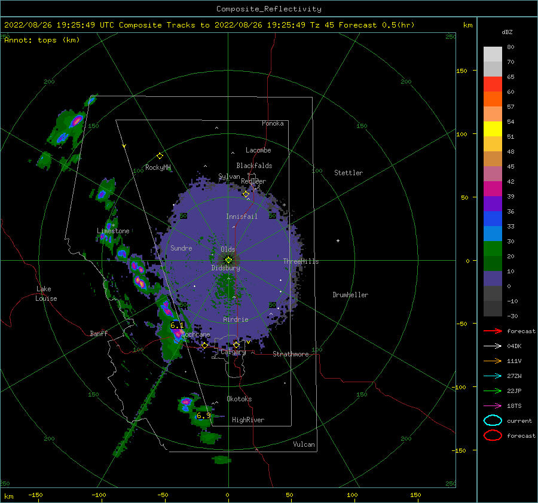This screenshot has height=503, width=538.
Task: Click the red forecast ellipse legend icon
Action: [493, 435]
